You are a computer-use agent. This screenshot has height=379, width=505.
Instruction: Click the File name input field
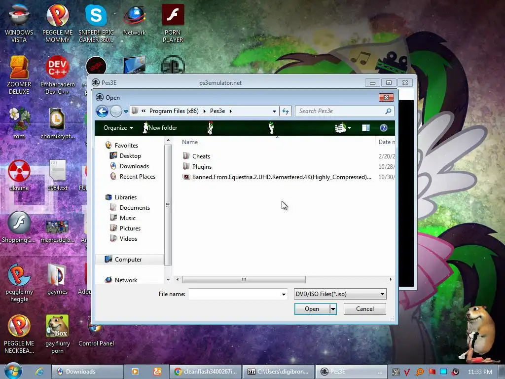234,294
